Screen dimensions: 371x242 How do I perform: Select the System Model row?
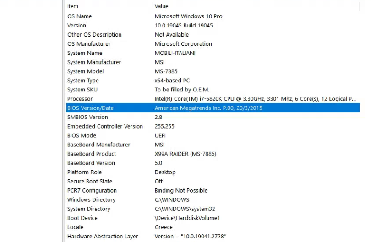click(x=213, y=71)
